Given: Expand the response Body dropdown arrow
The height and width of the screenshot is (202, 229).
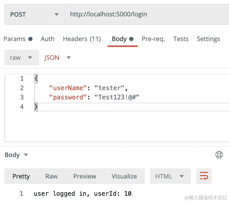Looking at the screenshot, I should coord(26,155).
